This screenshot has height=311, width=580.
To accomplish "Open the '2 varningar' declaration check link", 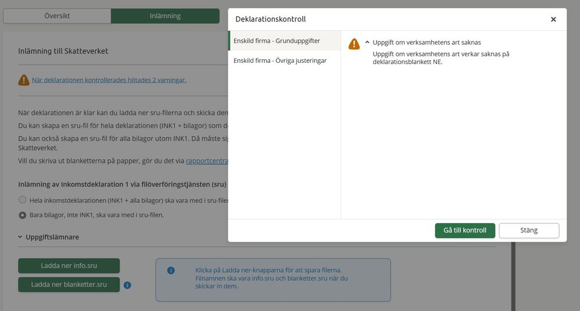I will [109, 80].
